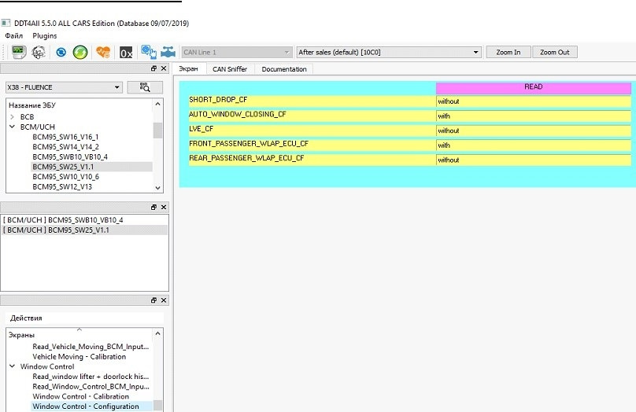The image size is (636, 412).
Task: Click the SHORT_DROP_CF value field
Action: (534, 101)
